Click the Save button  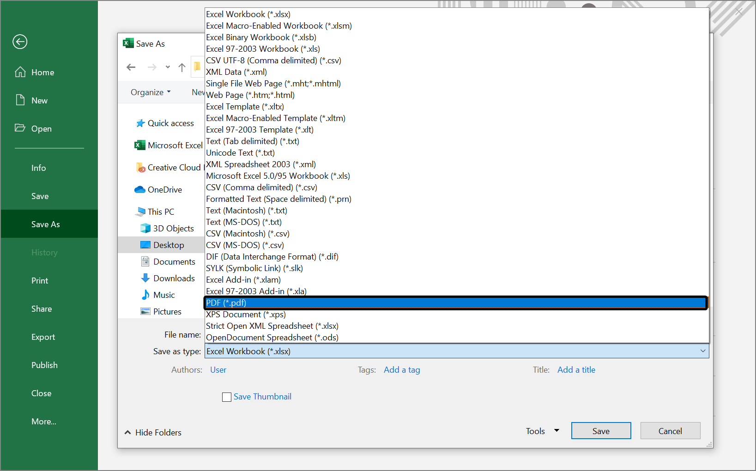pyautogui.click(x=601, y=430)
